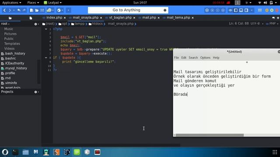Open Leafpad Help menu
280x157 pixels.
point(216,58)
